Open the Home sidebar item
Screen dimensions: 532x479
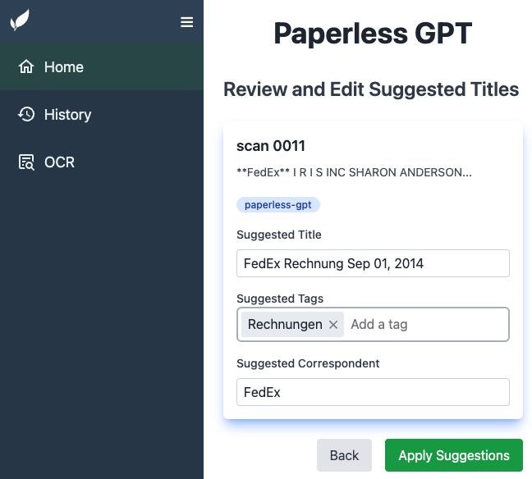[x=64, y=67]
